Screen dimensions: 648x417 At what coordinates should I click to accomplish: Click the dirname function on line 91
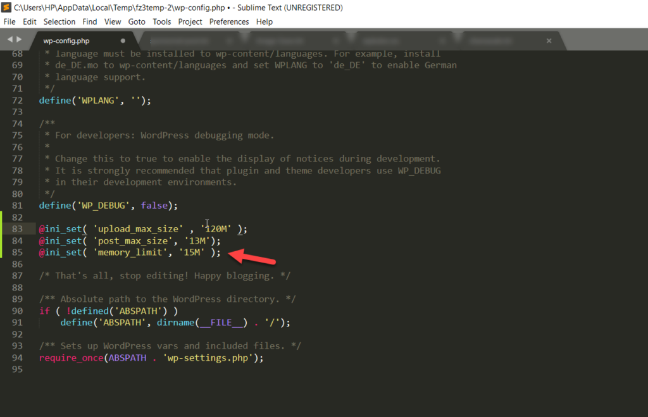click(x=175, y=323)
